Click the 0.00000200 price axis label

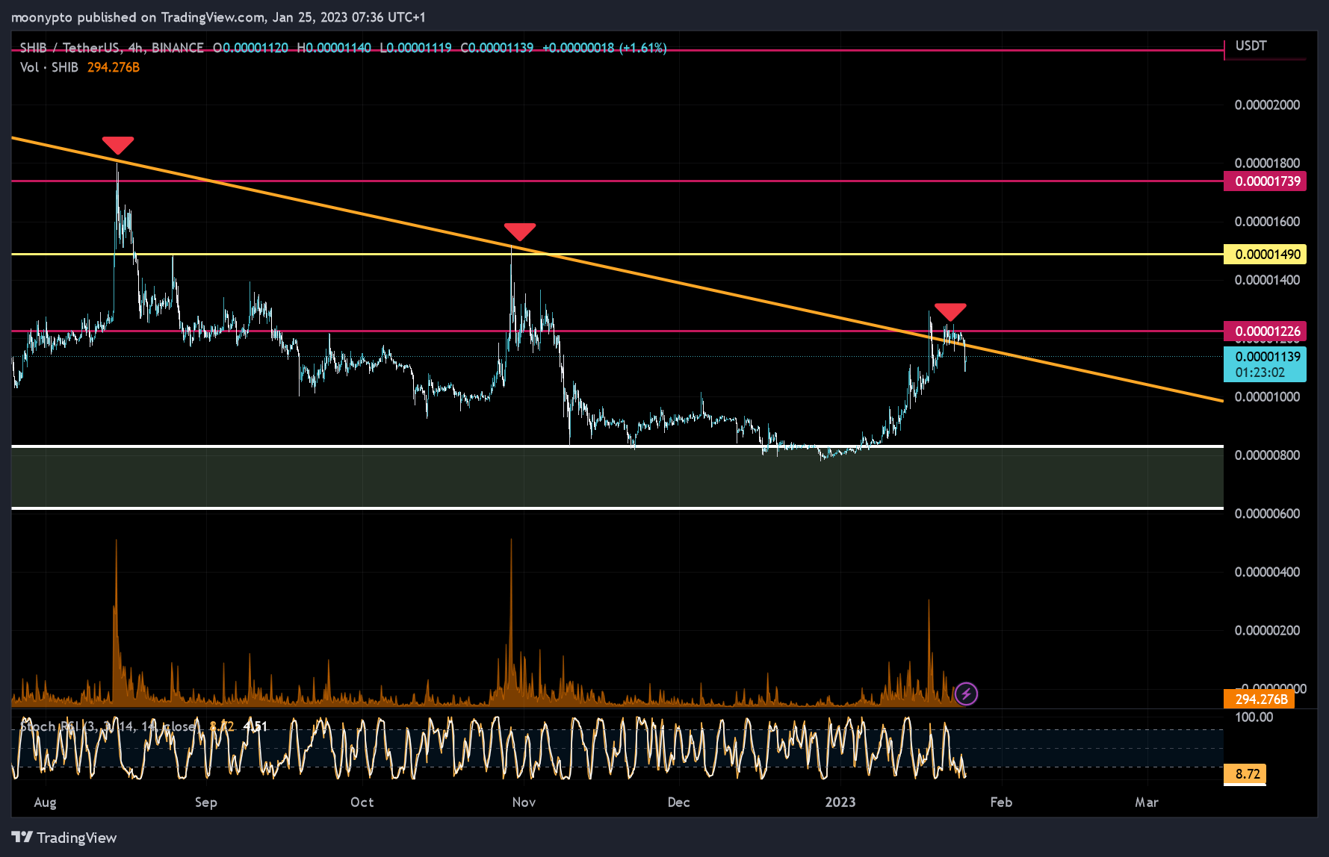coord(1267,631)
